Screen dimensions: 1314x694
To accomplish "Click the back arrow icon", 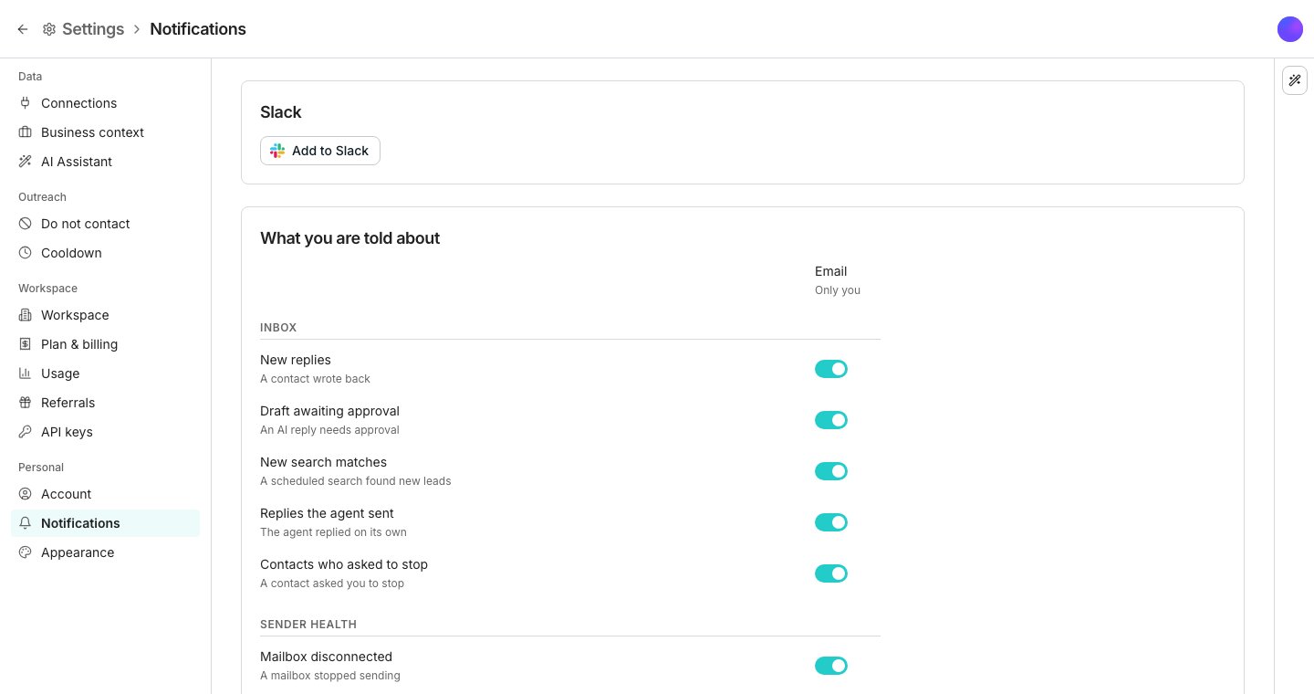I will [x=23, y=29].
